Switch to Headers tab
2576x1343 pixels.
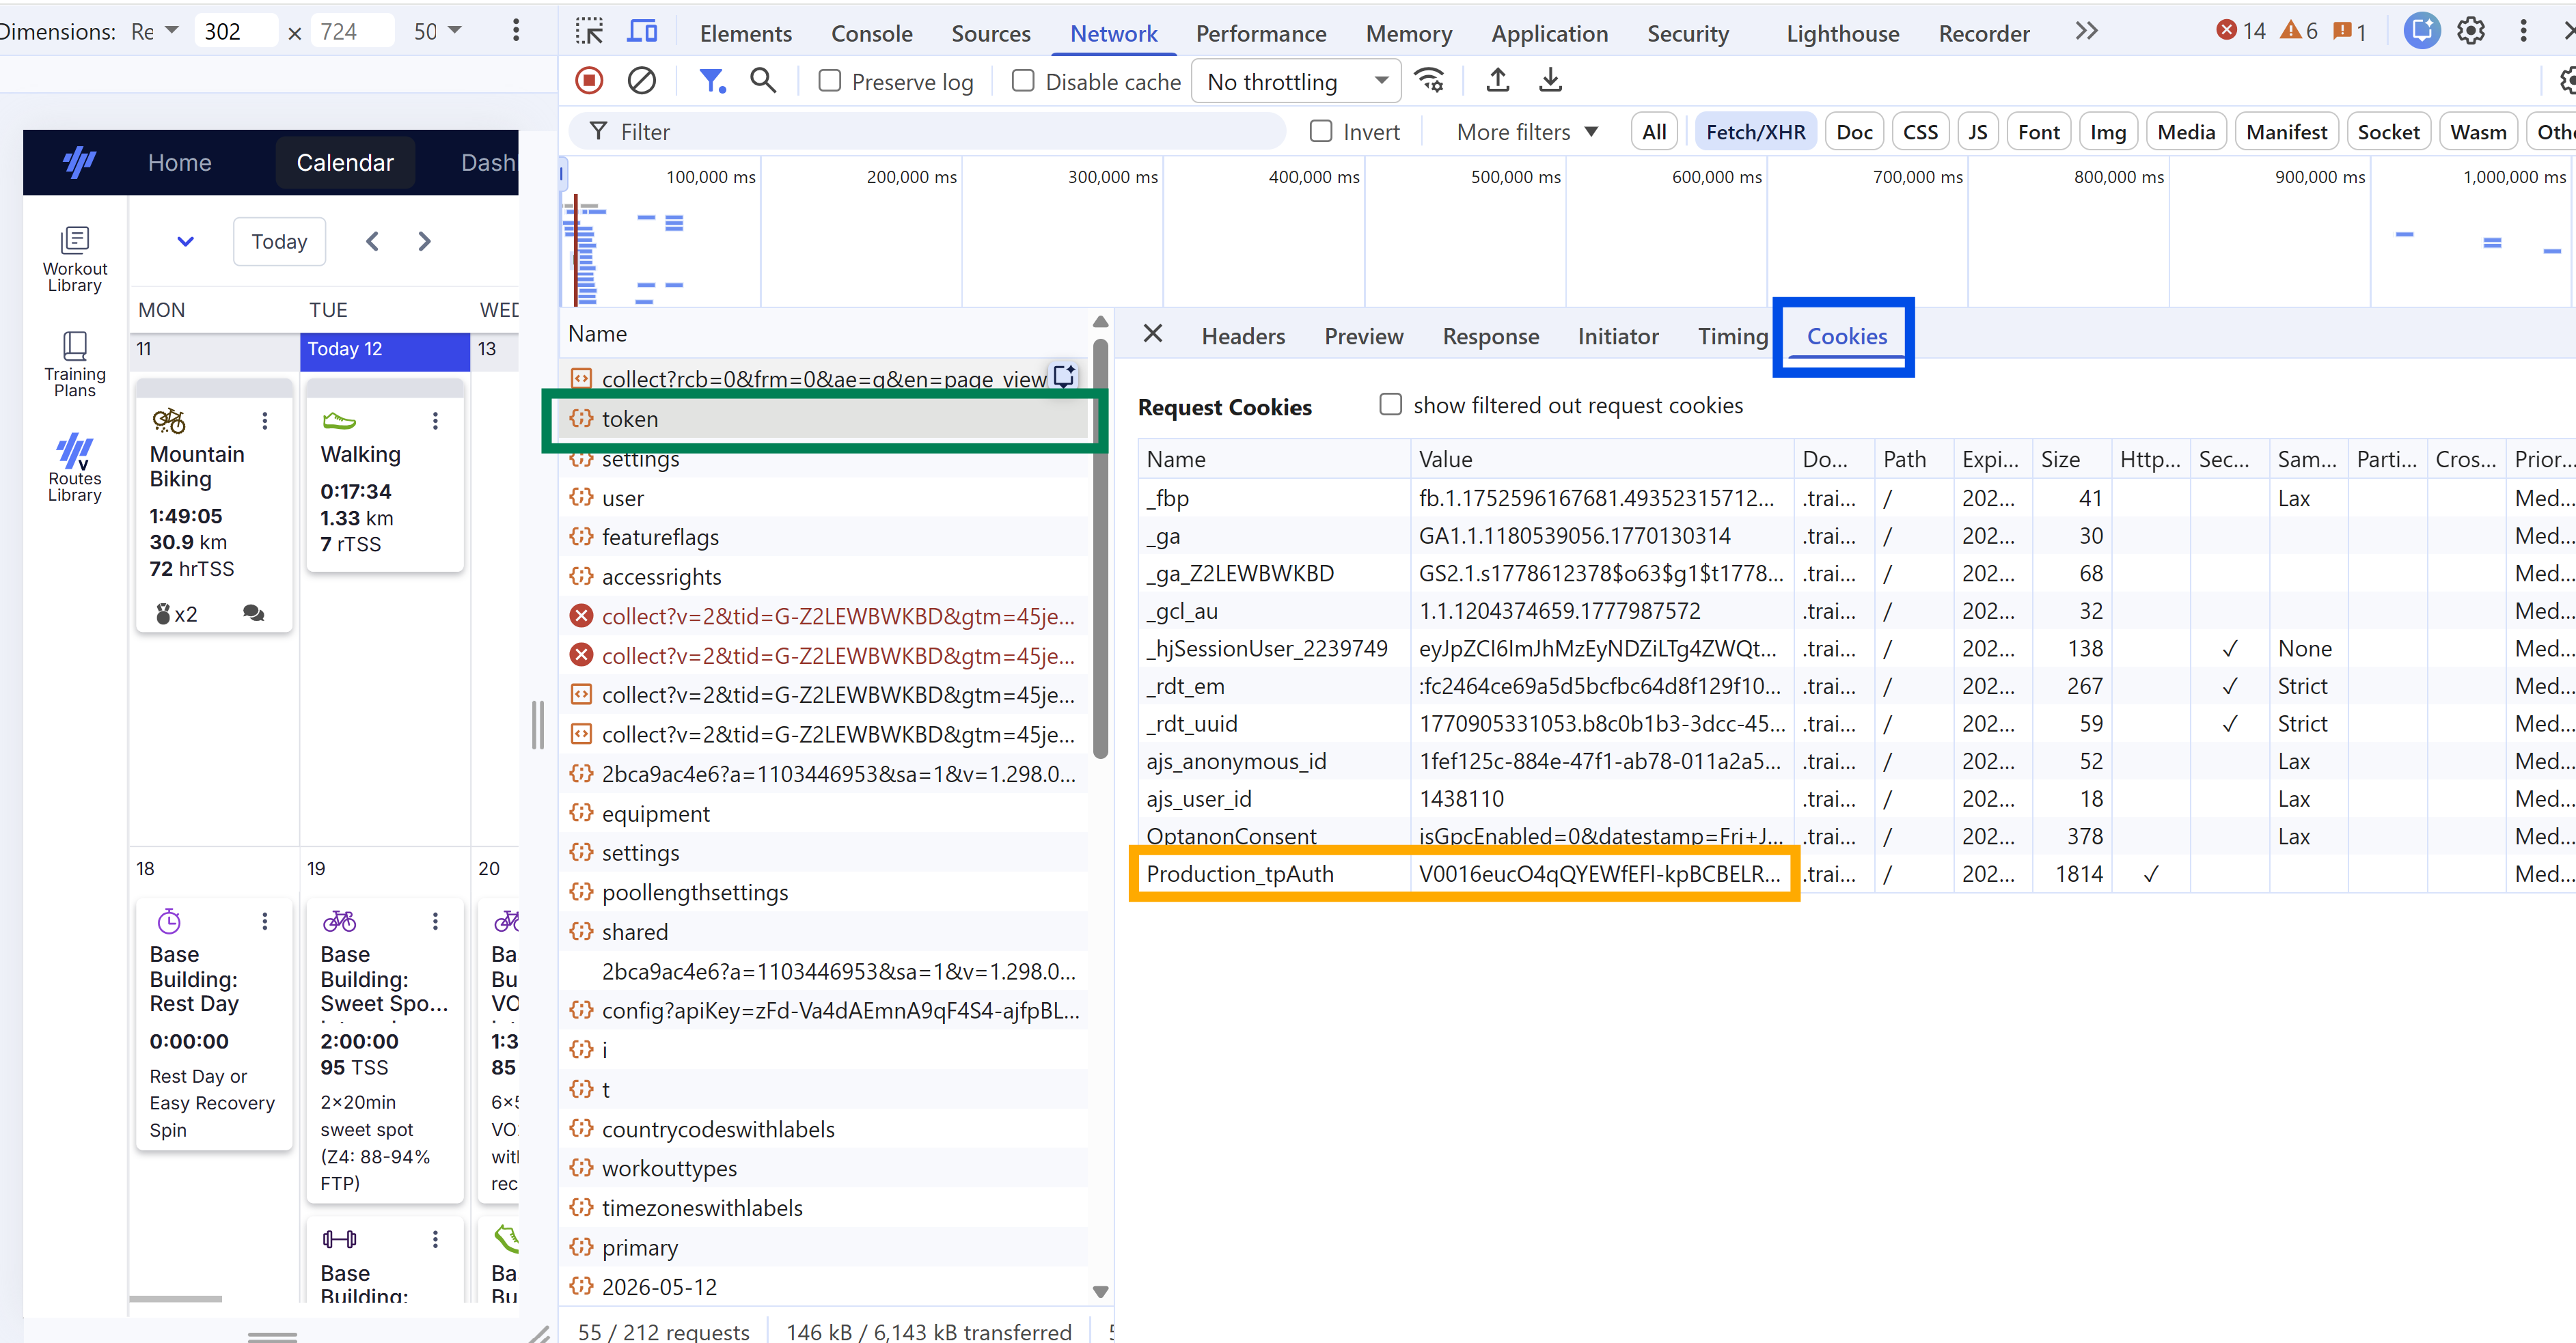click(1243, 336)
